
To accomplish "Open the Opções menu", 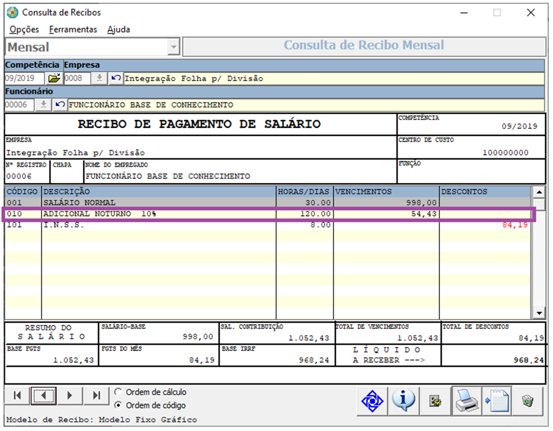I will pos(24,30).
